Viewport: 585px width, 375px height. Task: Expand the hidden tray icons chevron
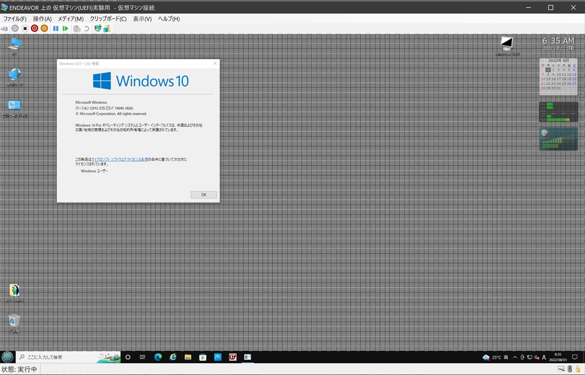coord(515,357)
